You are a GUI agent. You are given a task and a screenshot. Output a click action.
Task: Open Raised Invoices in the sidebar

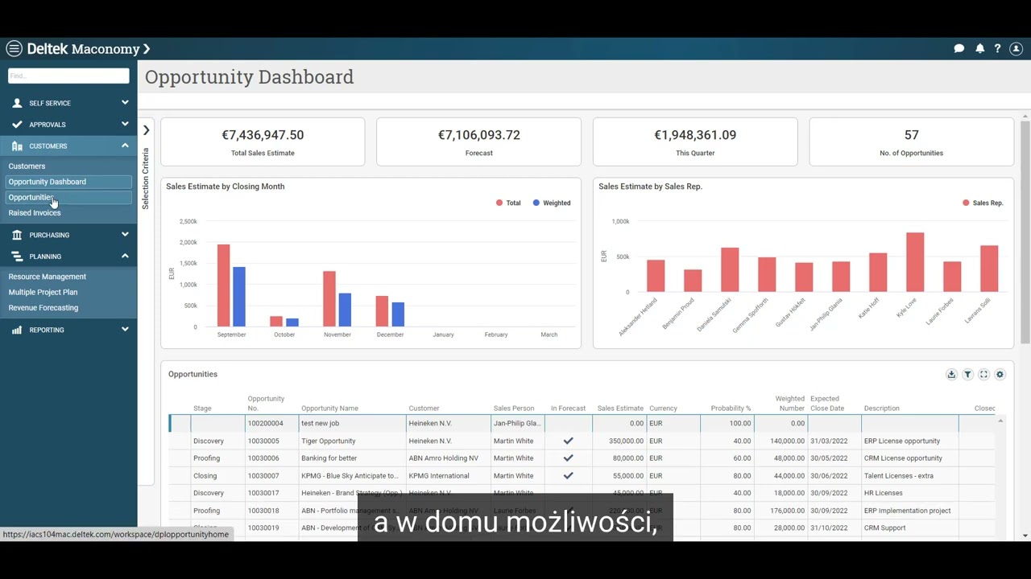35,213
